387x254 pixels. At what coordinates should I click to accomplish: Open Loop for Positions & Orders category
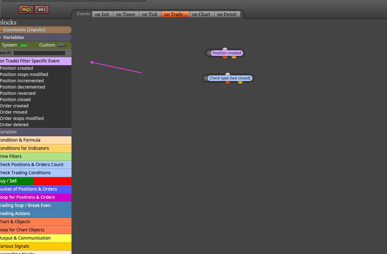tap(36, 197)
